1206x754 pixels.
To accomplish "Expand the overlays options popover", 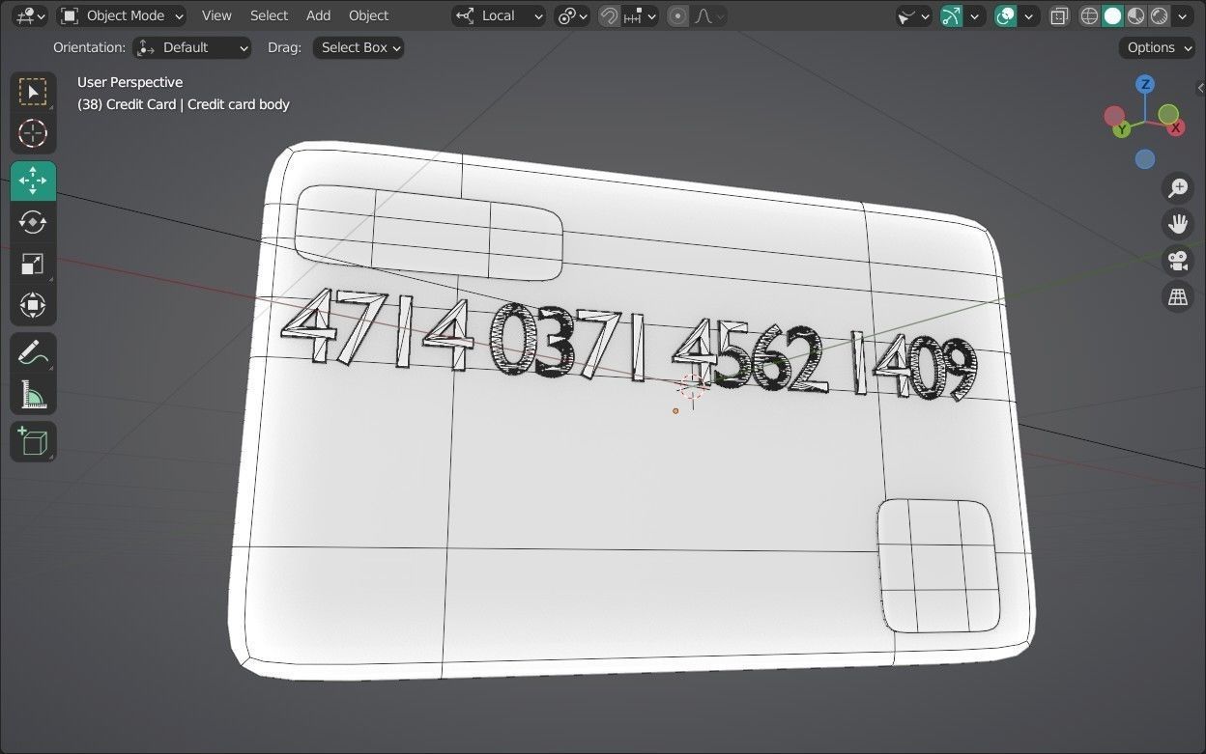I will (x=1029, y=15).
